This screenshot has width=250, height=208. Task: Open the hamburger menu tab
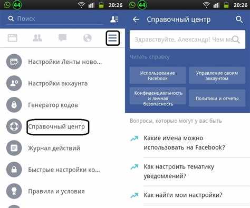click(112, 38)
